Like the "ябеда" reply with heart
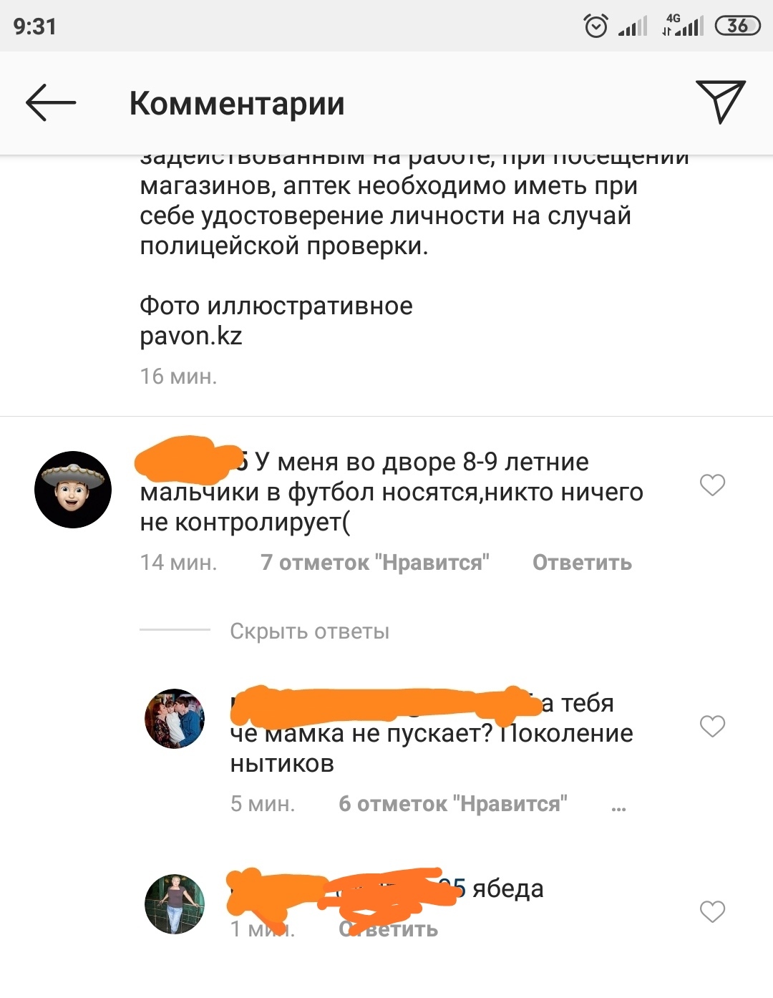773x998 pixels. [x=712, y=911]
